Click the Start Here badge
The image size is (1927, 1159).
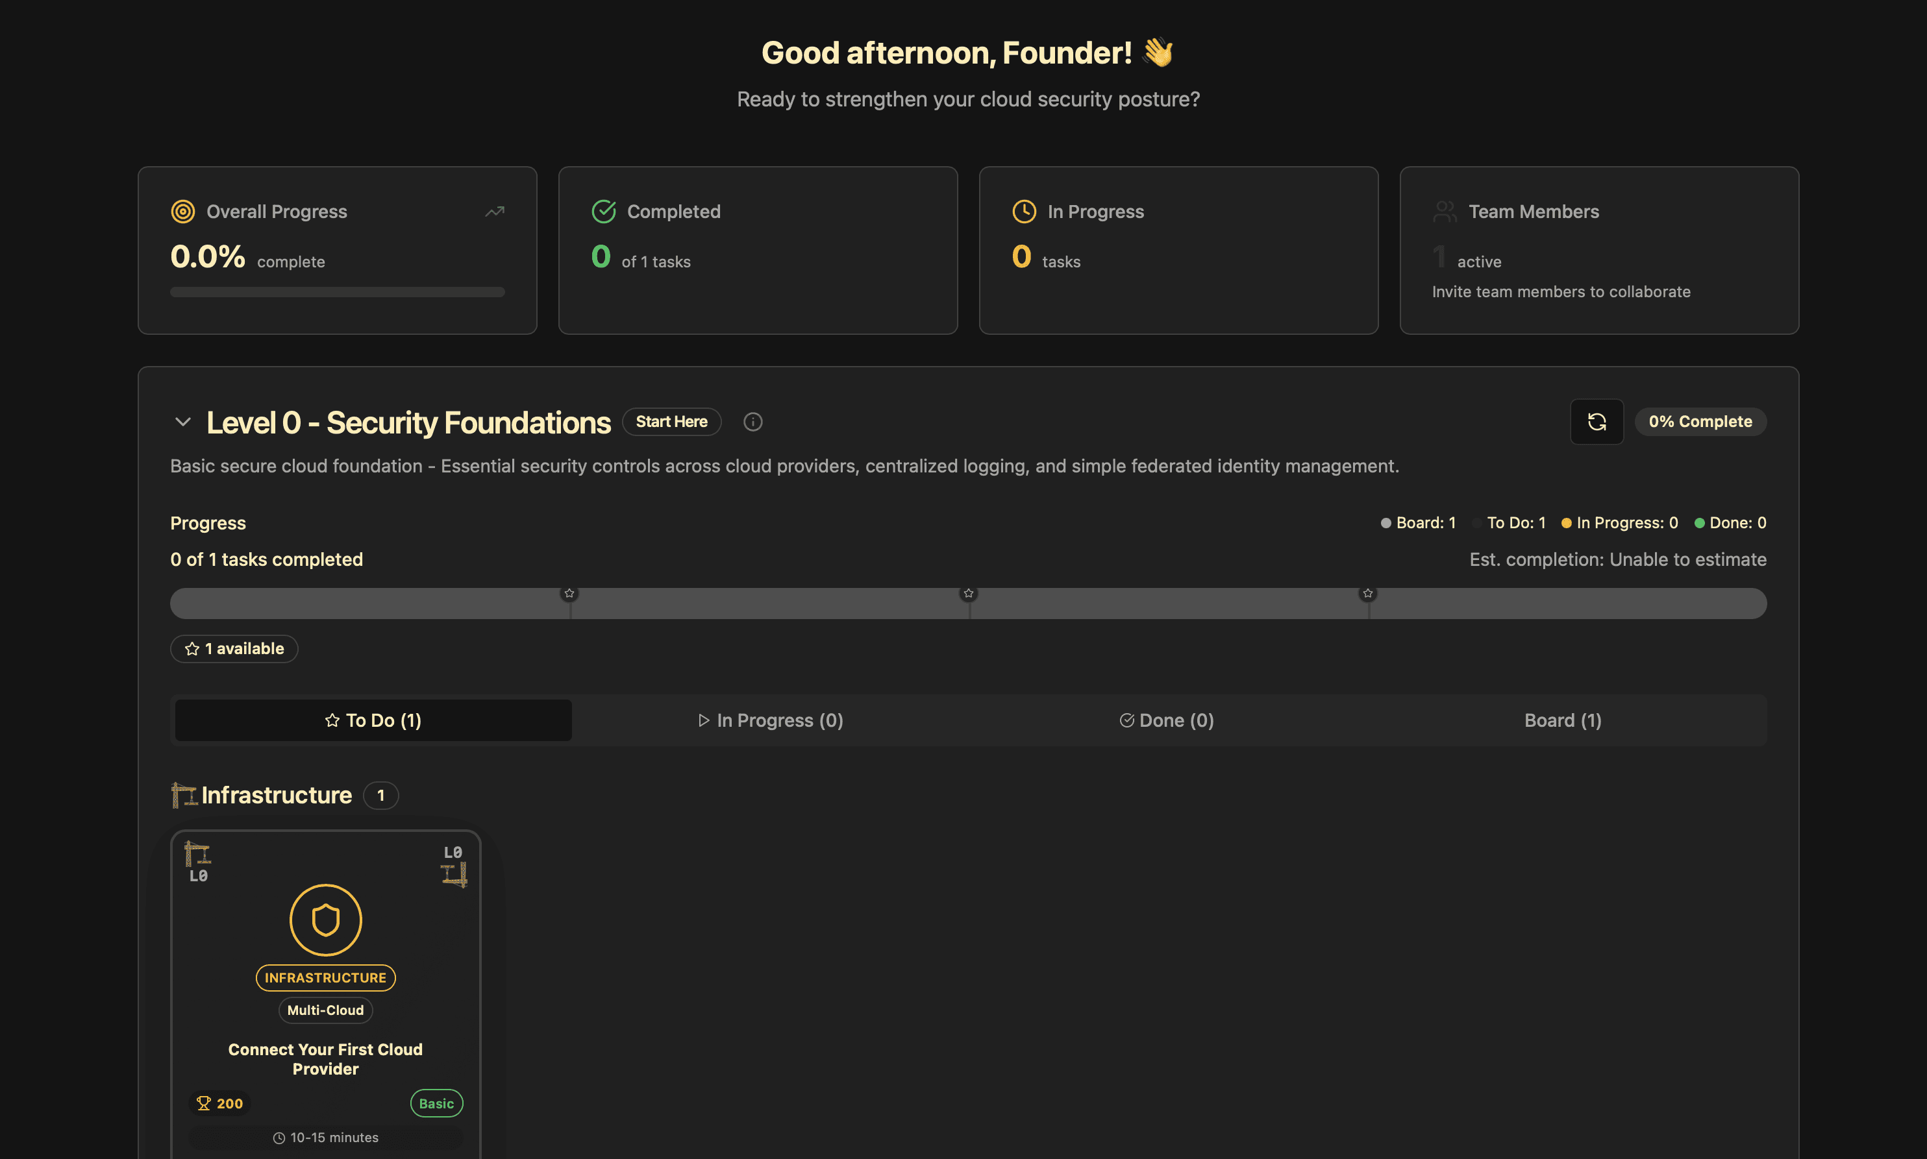click(671, 422)
